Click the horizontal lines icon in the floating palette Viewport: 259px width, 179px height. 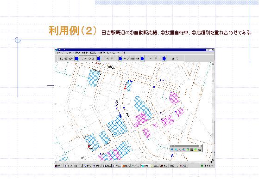[192, 149]
